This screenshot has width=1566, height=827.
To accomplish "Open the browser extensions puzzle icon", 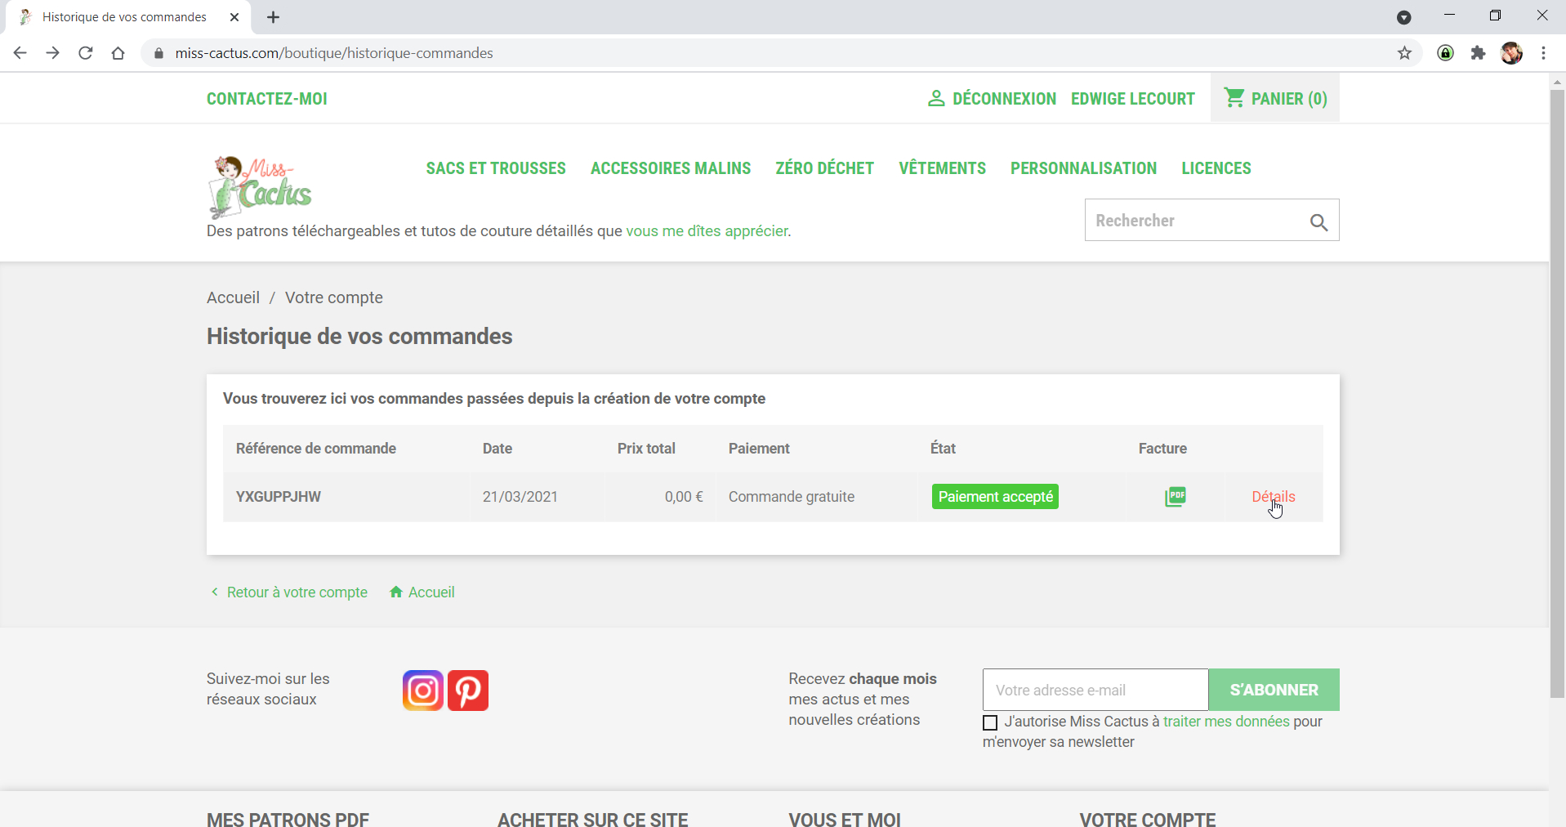I will [1478, 52].
